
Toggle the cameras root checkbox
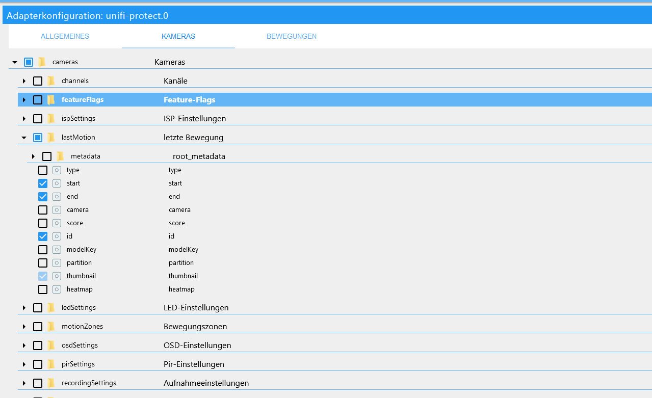click(29, 62)
